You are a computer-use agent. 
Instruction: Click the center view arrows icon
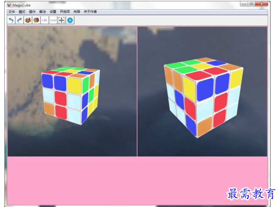[62, 20]
